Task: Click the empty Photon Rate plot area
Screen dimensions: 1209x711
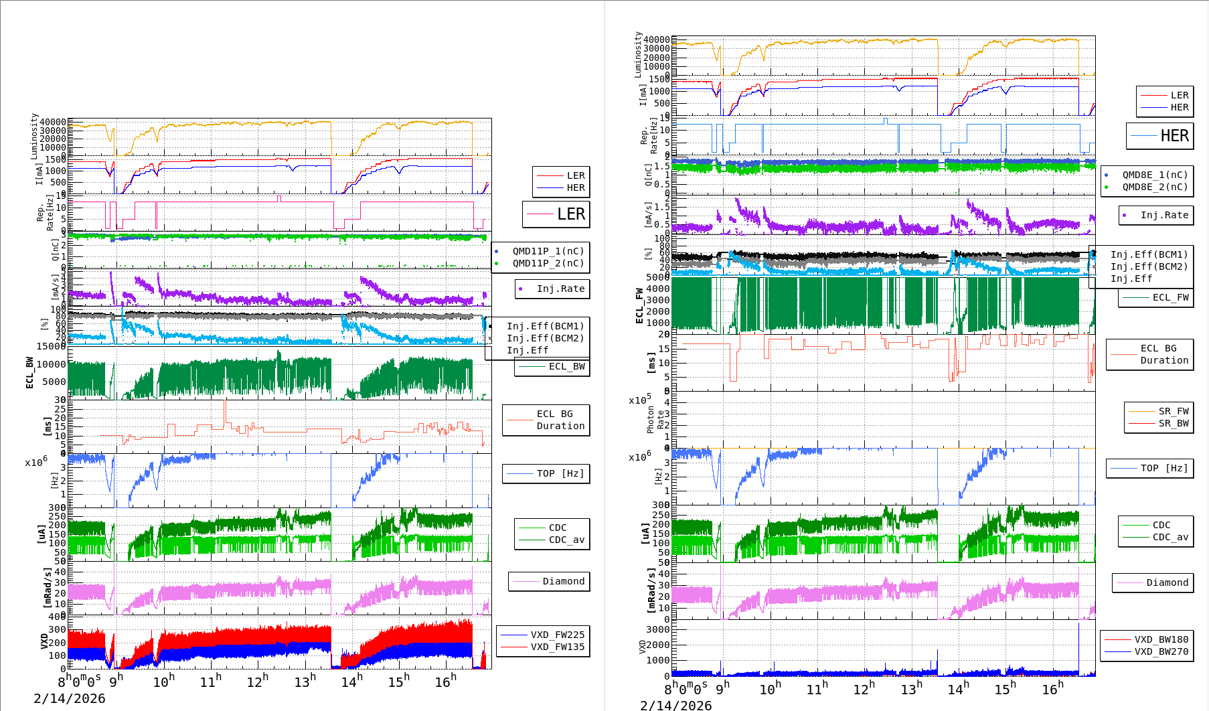Action: click(x=884, y=420)
